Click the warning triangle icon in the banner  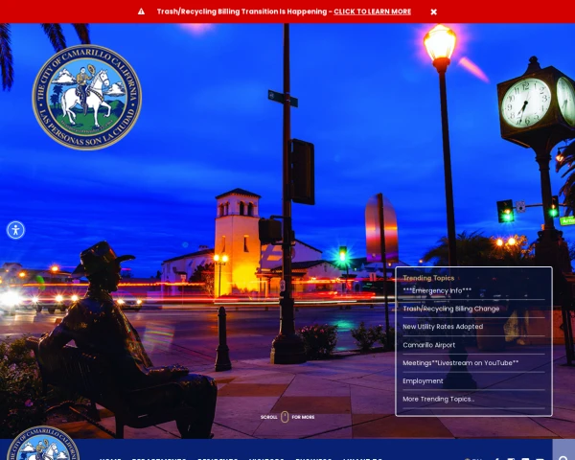click(x=141, y=11)
